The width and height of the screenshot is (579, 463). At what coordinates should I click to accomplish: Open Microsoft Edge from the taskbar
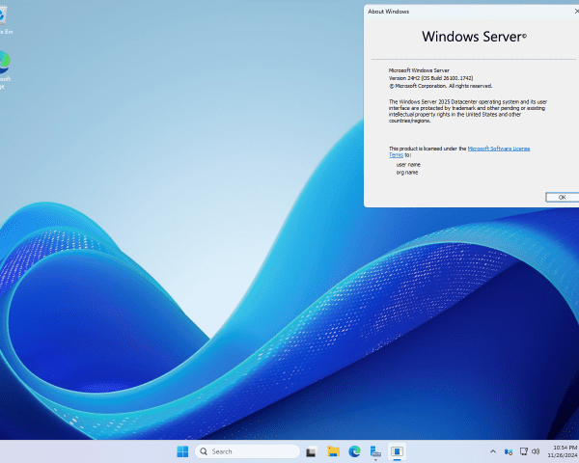pos(354,451)
